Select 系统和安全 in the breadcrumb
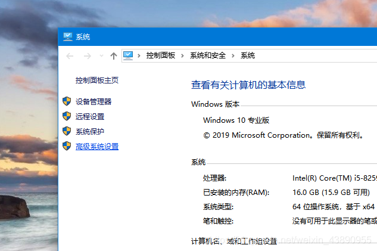Screen dimensions: 377x251 click(x=208, y=55)
